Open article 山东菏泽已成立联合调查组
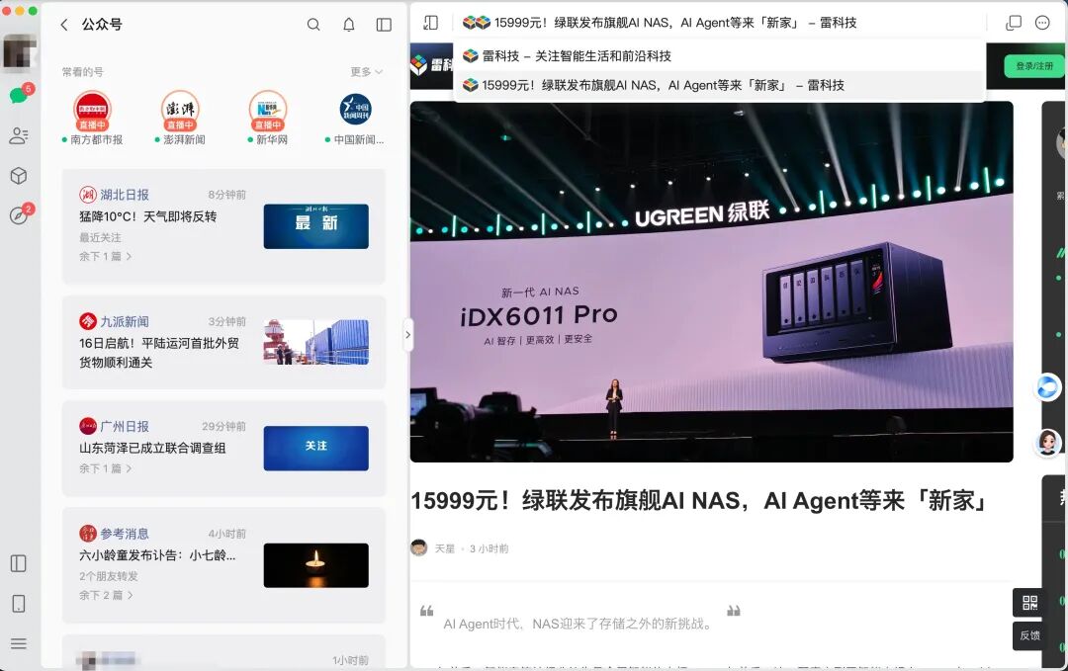The image size is (1068, 671). [152, 448]
